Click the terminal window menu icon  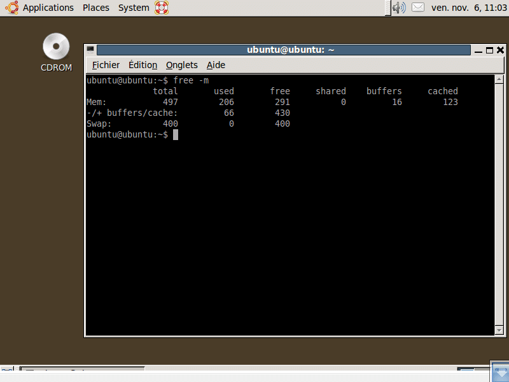coord(90,50)
